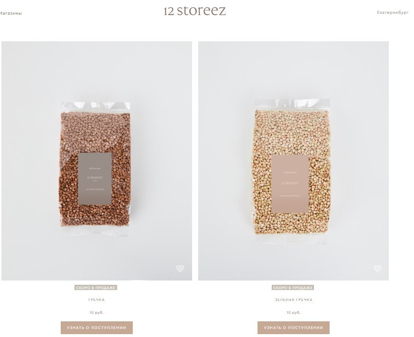This screenshot has height=337, width=414.
Task: Go to homepage via 12 storeez logo
Action: tap(194, 11)
